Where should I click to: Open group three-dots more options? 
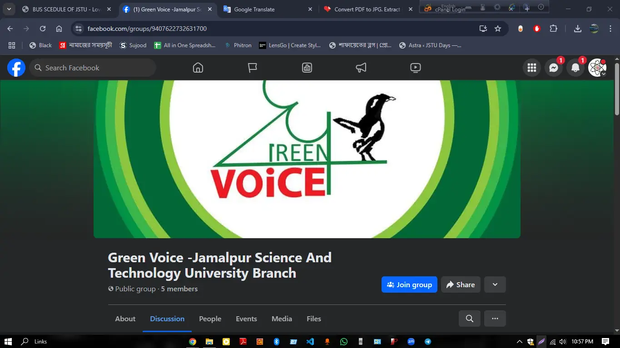click(495, 319)
